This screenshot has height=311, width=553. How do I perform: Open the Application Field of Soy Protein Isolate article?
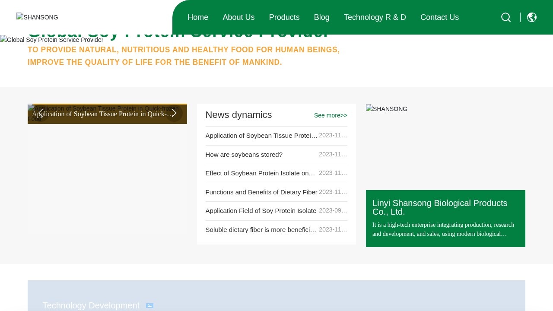(261, 211)
